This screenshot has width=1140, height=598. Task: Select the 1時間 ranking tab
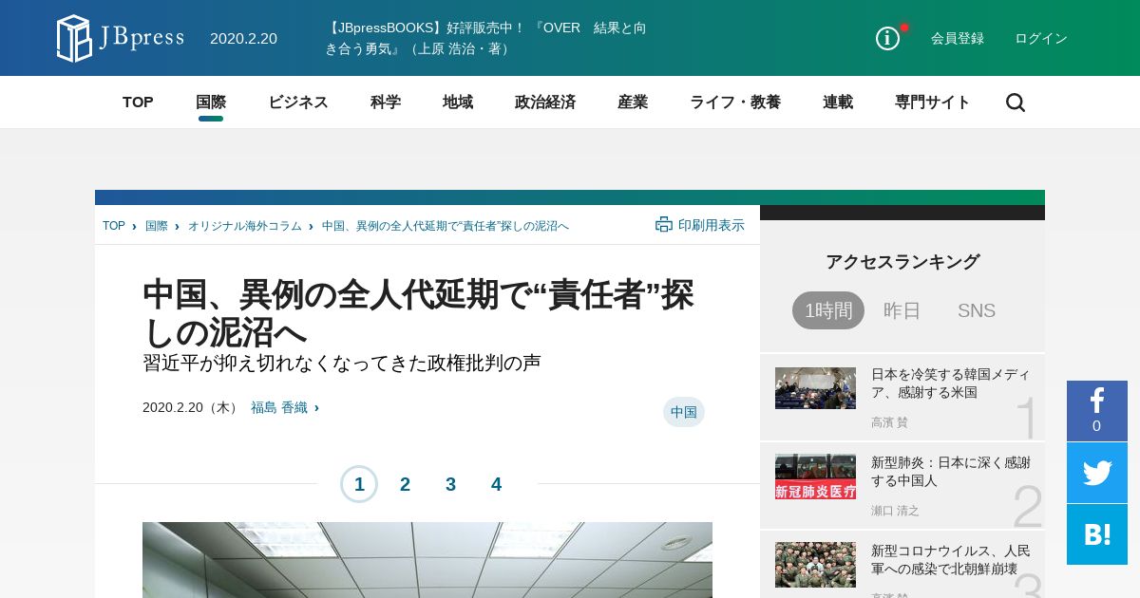click(x=828, y=310)
